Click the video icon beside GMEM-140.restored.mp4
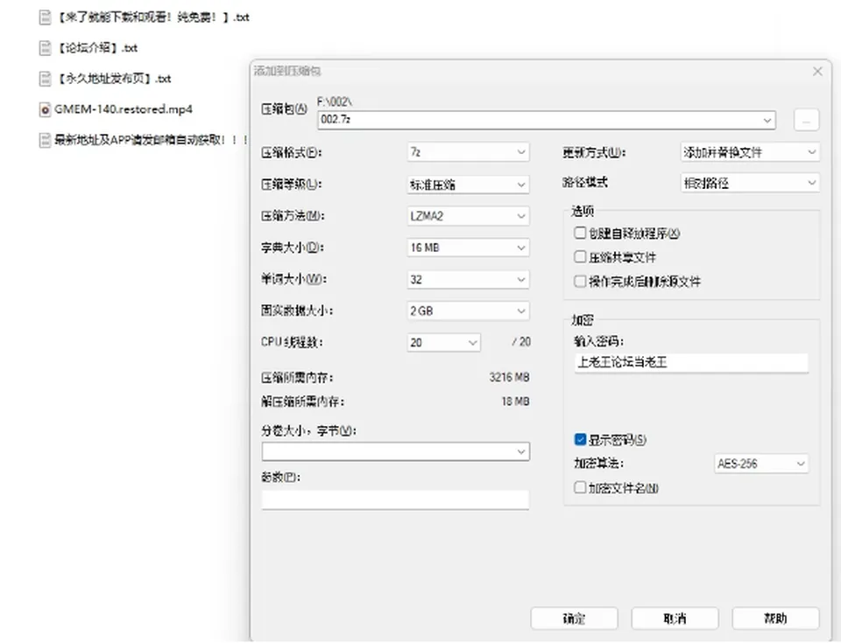 45,110
